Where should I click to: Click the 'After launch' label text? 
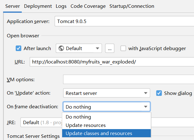point(37,48)
